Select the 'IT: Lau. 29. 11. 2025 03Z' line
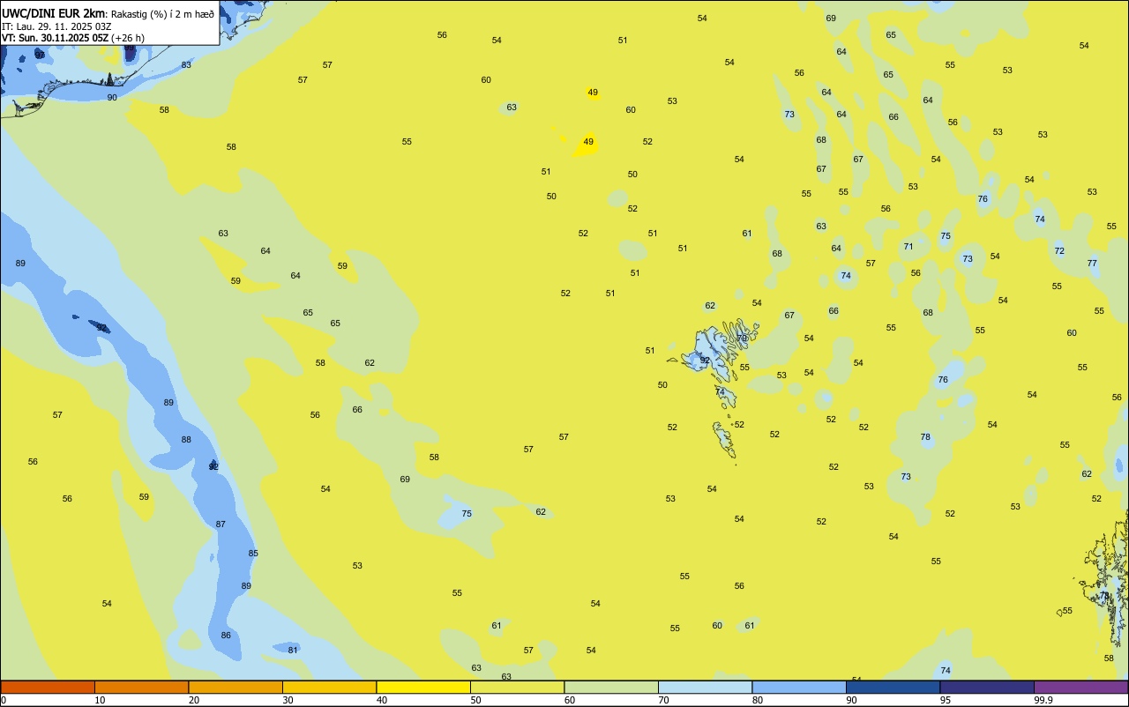Viewport: 1129px width, 707px height. point(56,26)
